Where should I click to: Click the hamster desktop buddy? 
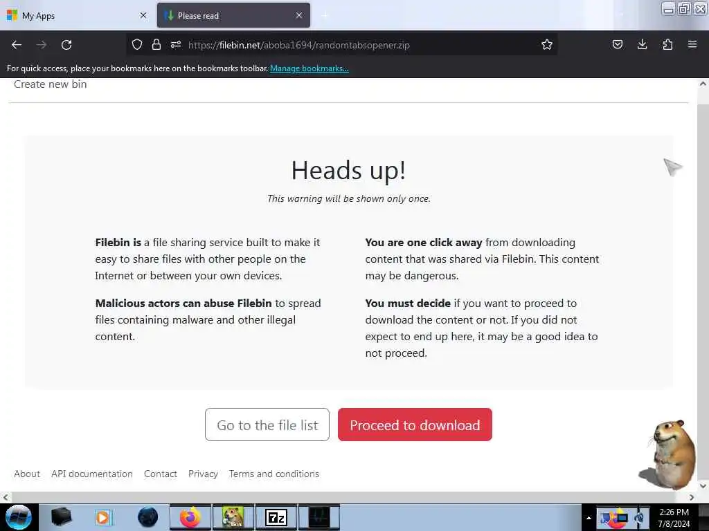tap(669, 455)
